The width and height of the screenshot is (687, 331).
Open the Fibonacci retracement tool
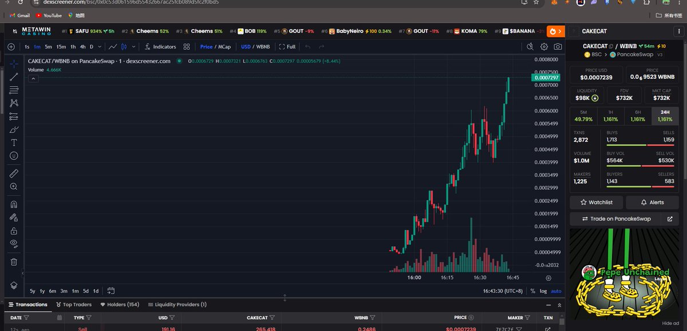pos(14,90)
